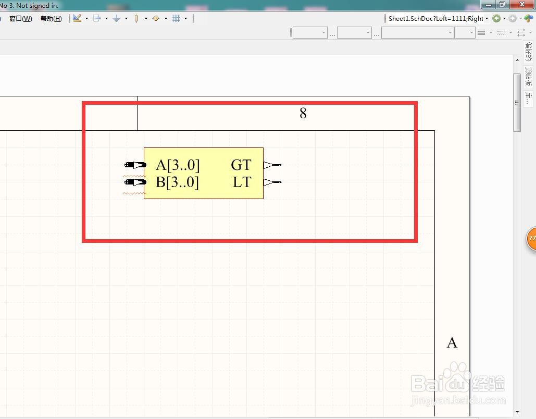
Task: Expand the back navigation history arrow
Action: coord(504,18)
